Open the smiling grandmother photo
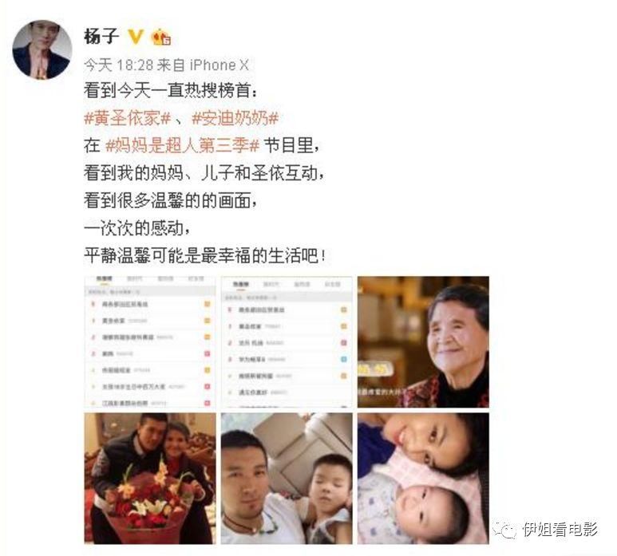617x556 pixels. [x=423, y=341]
